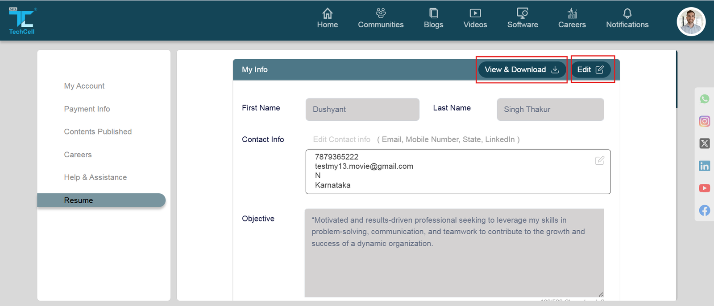Screen dimensions: 714x306
Task: Click the X (Twitter) icon
Action: (x=705, y=143)
